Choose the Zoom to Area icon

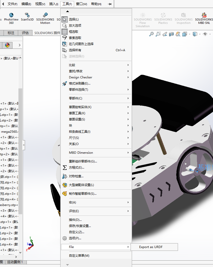tap(158, 34)
